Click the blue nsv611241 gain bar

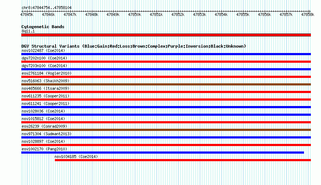(166, 107)
